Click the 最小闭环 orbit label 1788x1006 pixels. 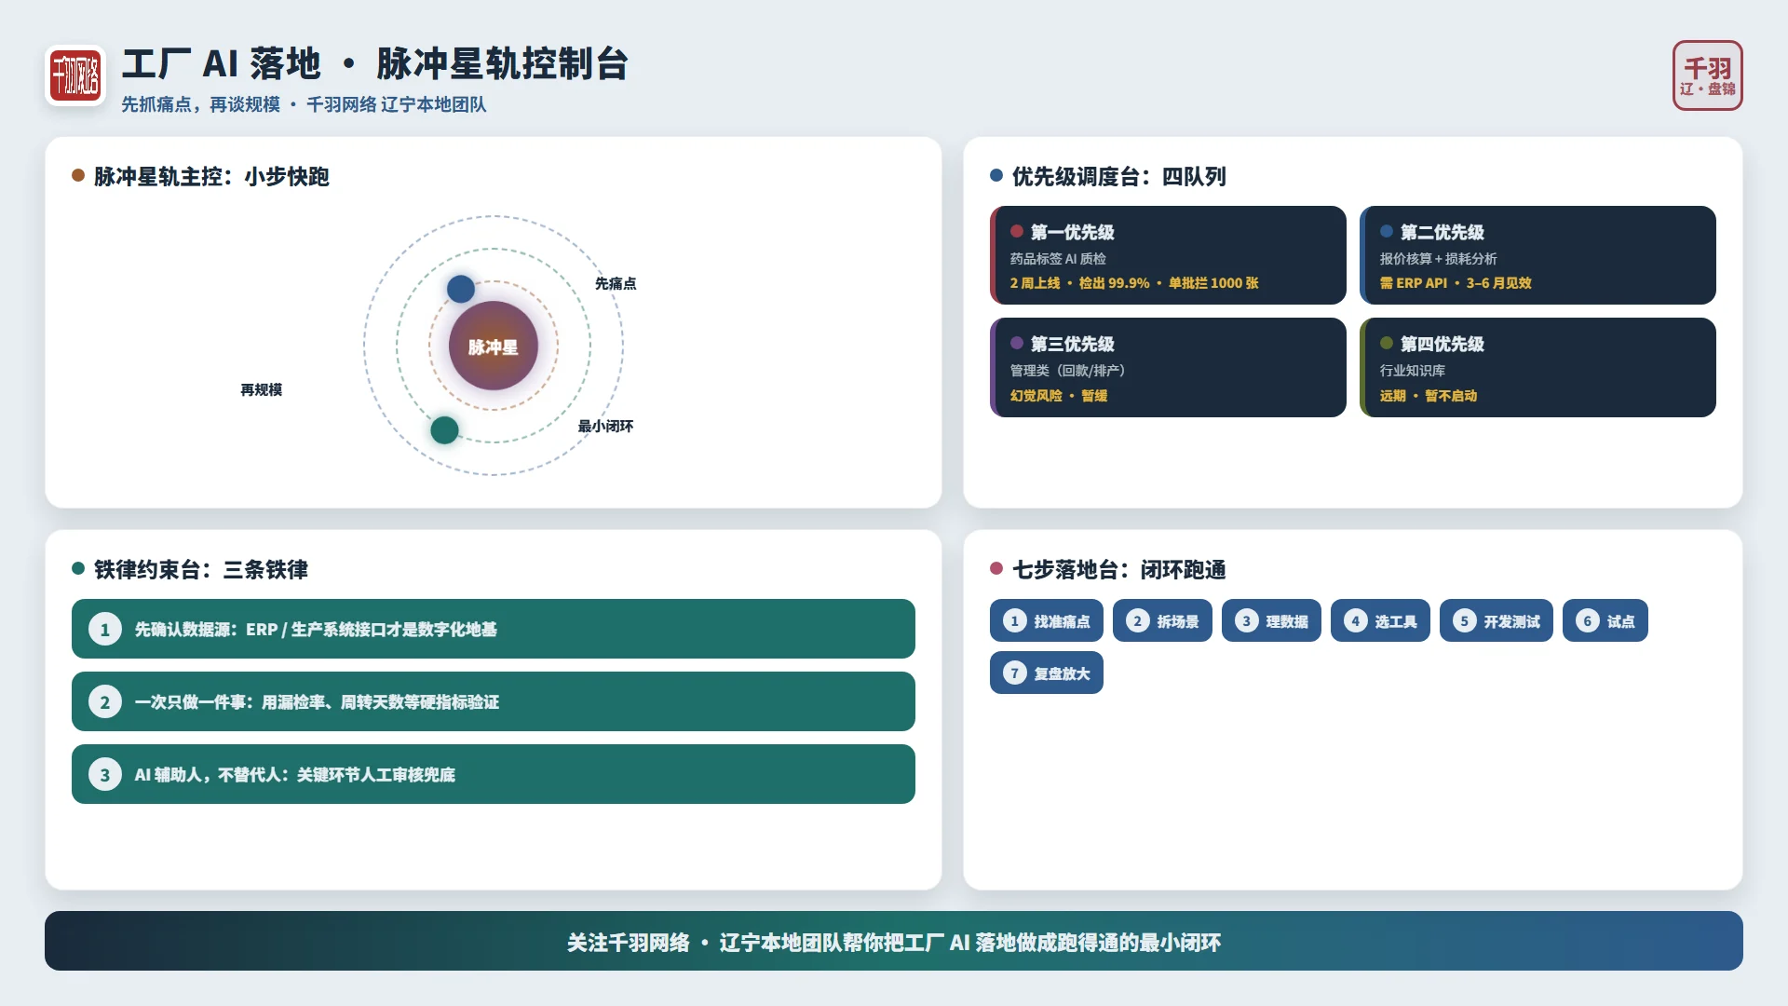[x=605, y=426]
